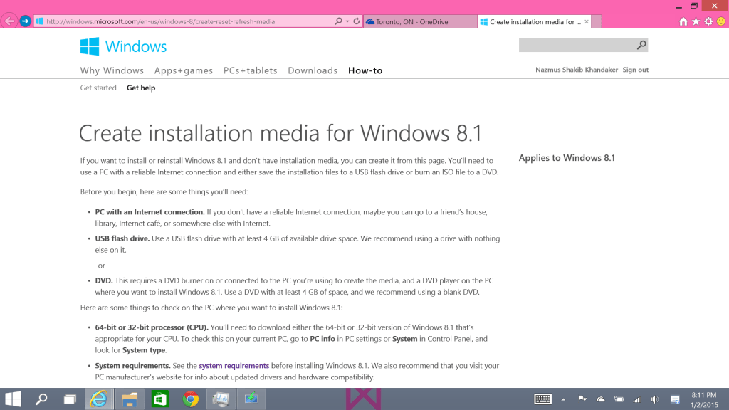
Task: Open the touch keyboard icon
Action: coord(542,399)
